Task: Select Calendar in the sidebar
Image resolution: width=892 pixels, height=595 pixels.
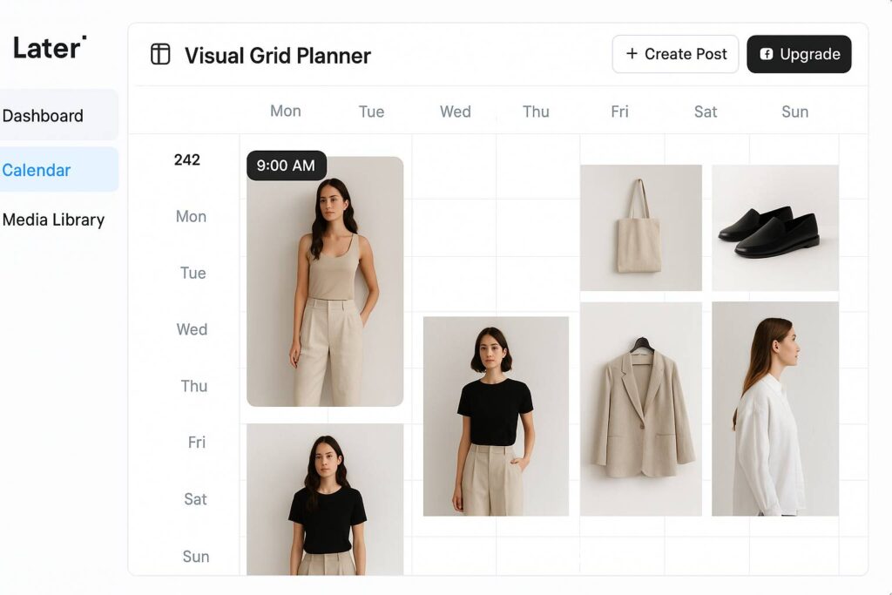Action: click(x=58, y=170)
